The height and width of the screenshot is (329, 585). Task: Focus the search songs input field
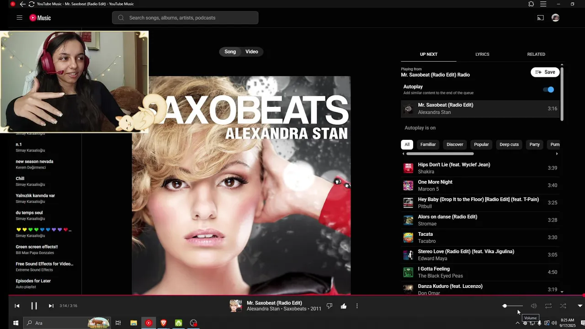pyautogui.click(x=185, y=18)
